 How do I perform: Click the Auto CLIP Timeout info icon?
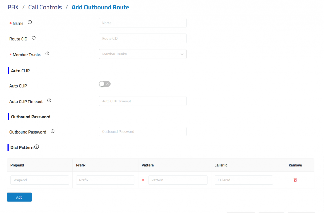pyautogui.click(x=49, y=101)
